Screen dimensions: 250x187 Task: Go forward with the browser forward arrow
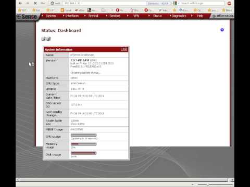pos(28,3)
